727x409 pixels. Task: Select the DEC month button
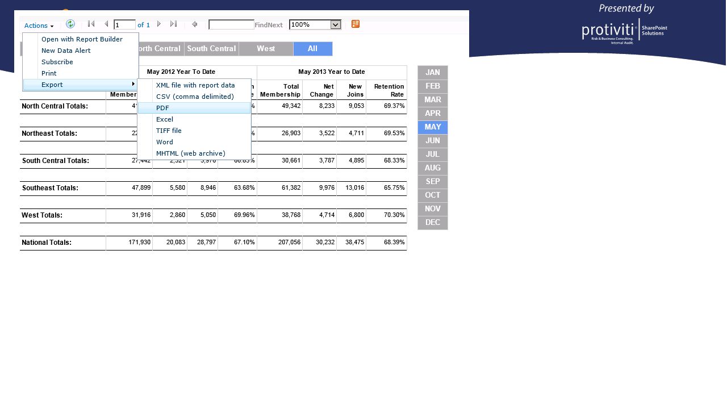pos(433,223)
